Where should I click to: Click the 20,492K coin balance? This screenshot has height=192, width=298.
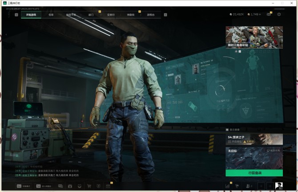237,14
